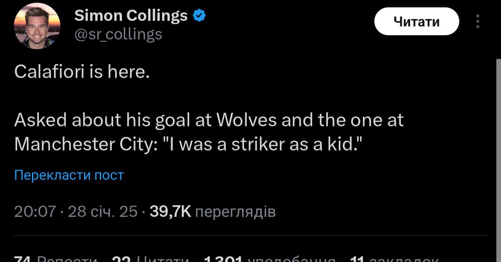The image size is (501, 262).
Task: Click the vertical scrollbar on the right edge
Action: pos(498,163)
